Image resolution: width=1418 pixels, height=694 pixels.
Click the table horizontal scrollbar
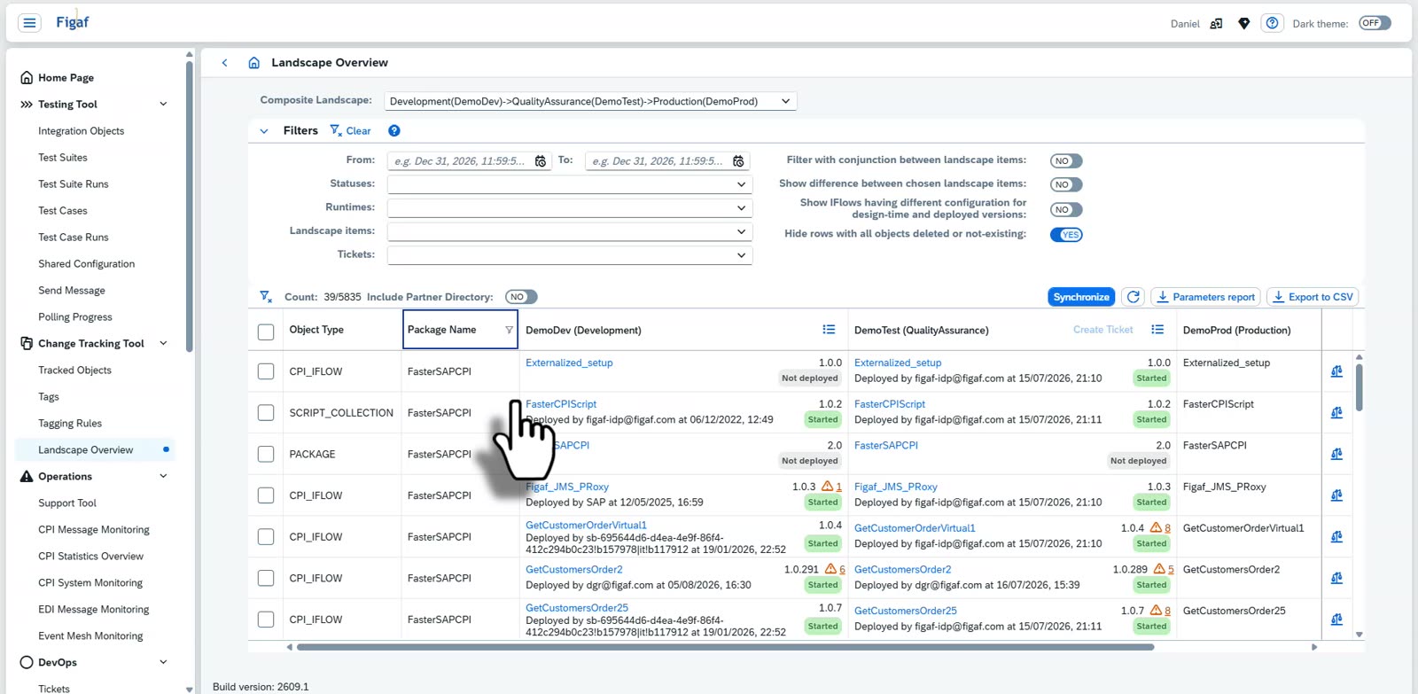tap(725, 647)
